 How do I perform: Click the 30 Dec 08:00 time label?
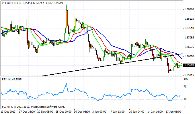point(82,112)
